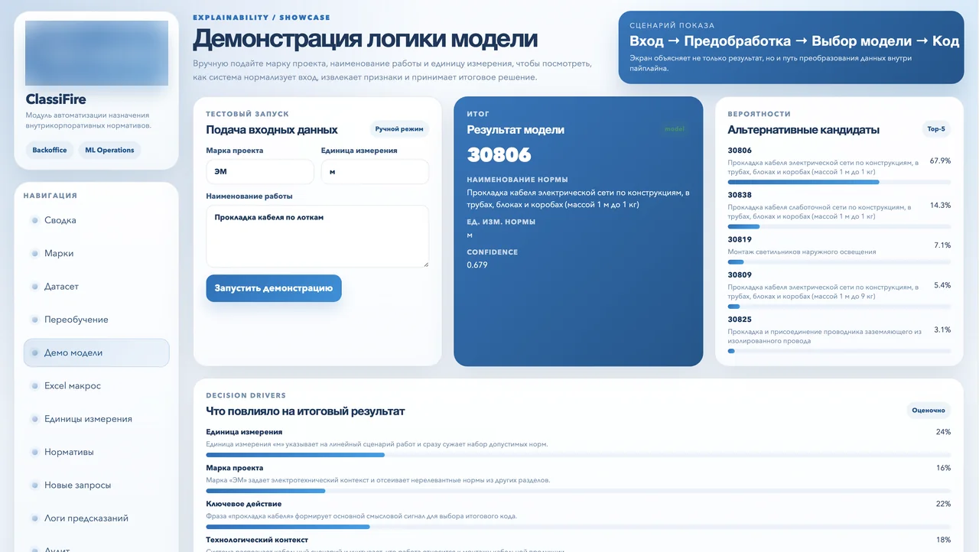Click the Результат модели heading

516,130
